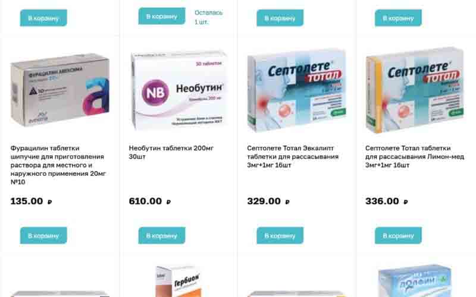The image size is (476, 297).
Task: Click the top-right В корзину button
Action: point(398,18)
